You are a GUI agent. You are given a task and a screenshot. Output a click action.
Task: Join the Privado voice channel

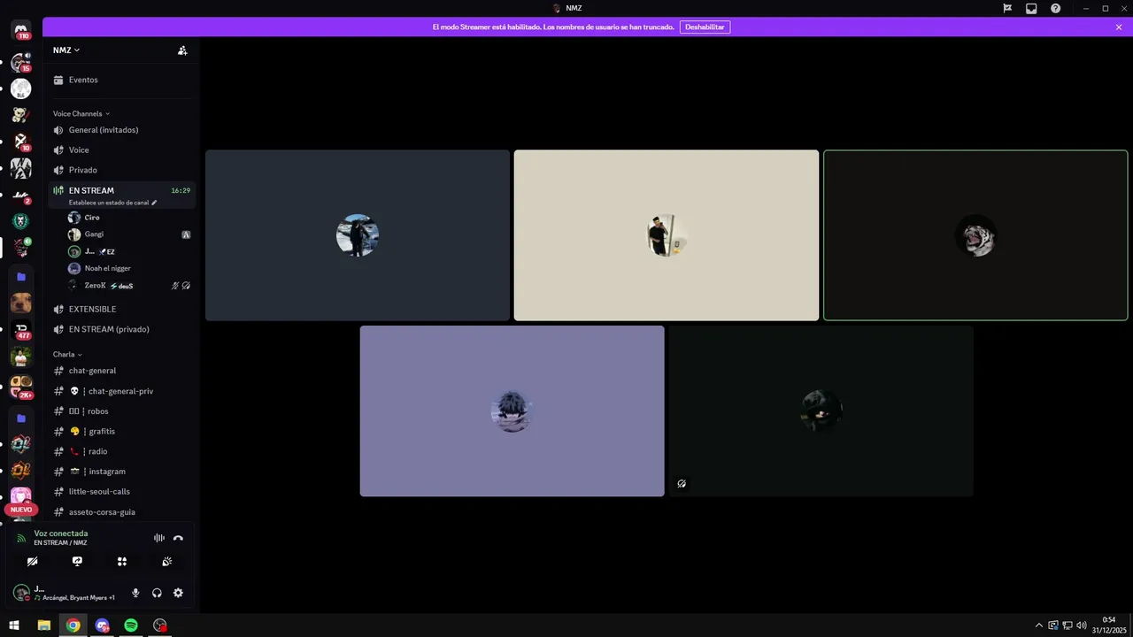coord(121,170)
